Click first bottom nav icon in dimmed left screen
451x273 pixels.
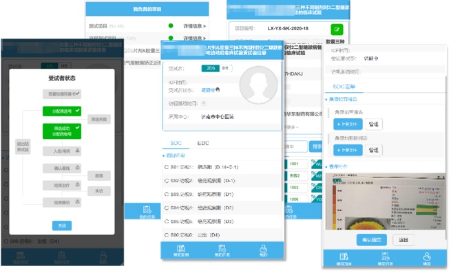(21, 257)
